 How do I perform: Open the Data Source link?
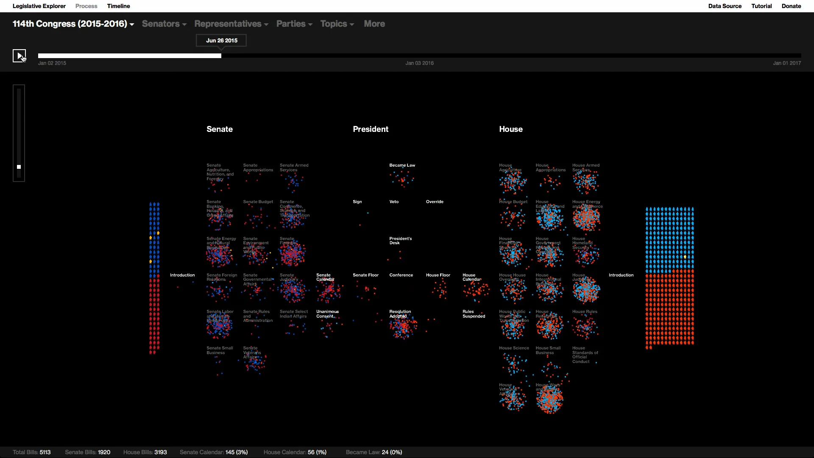click(x=725, y=6)
